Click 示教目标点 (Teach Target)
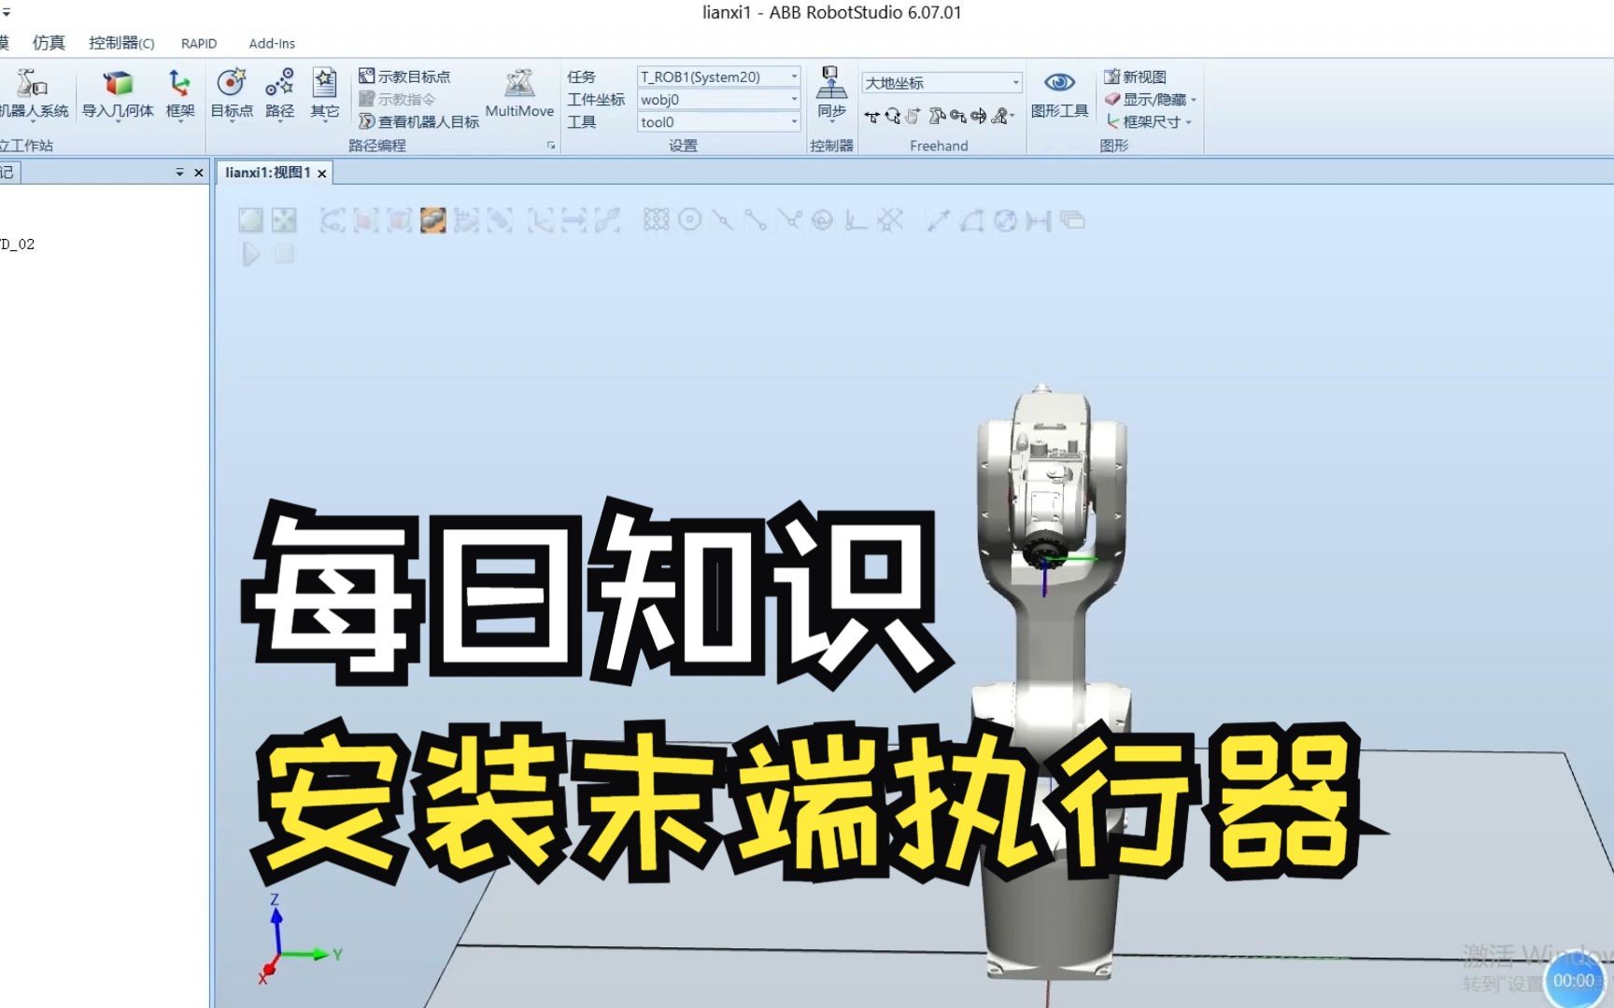Viewport: 1614px width, 1008px height. 404,77
